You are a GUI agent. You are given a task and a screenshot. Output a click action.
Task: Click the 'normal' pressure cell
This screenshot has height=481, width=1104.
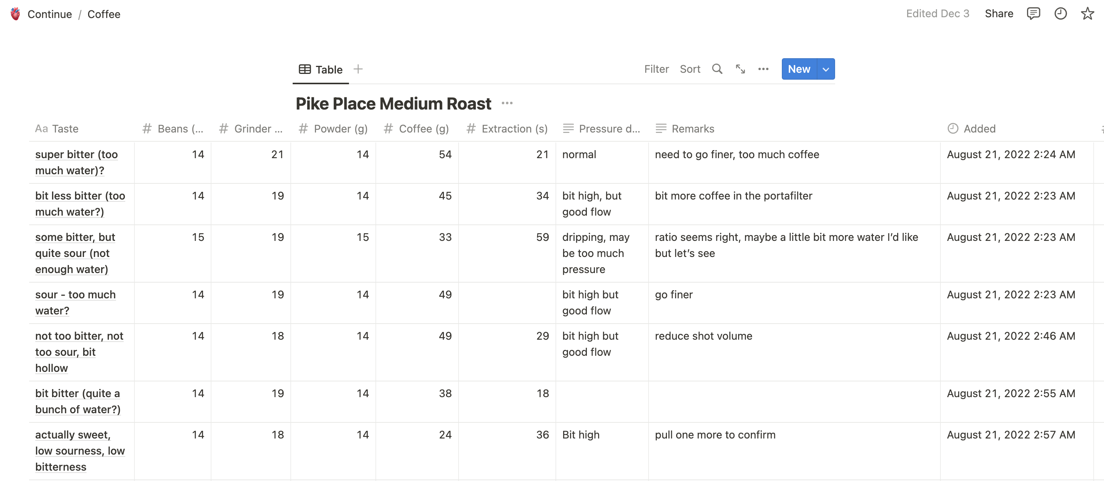point(602,162)
